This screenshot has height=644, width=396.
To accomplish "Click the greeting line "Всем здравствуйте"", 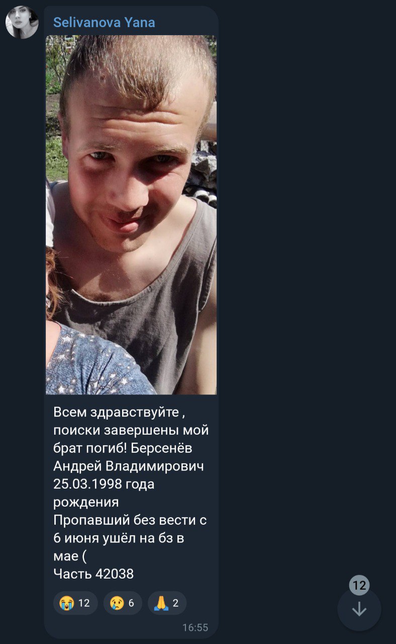I will 116,413.
